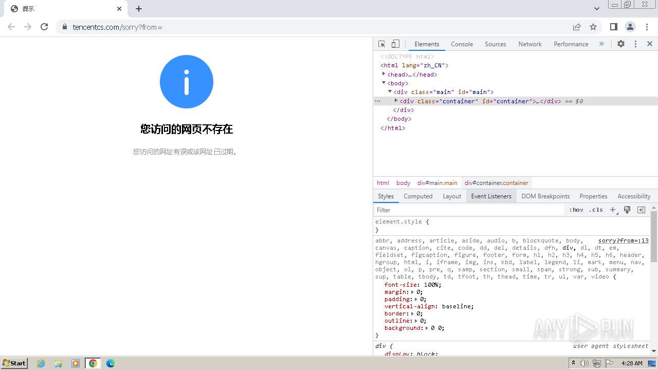Expand the outline shorthand property
Viewport: 658px width, 370px height.
pyautogui.click(x=416, y=321)
